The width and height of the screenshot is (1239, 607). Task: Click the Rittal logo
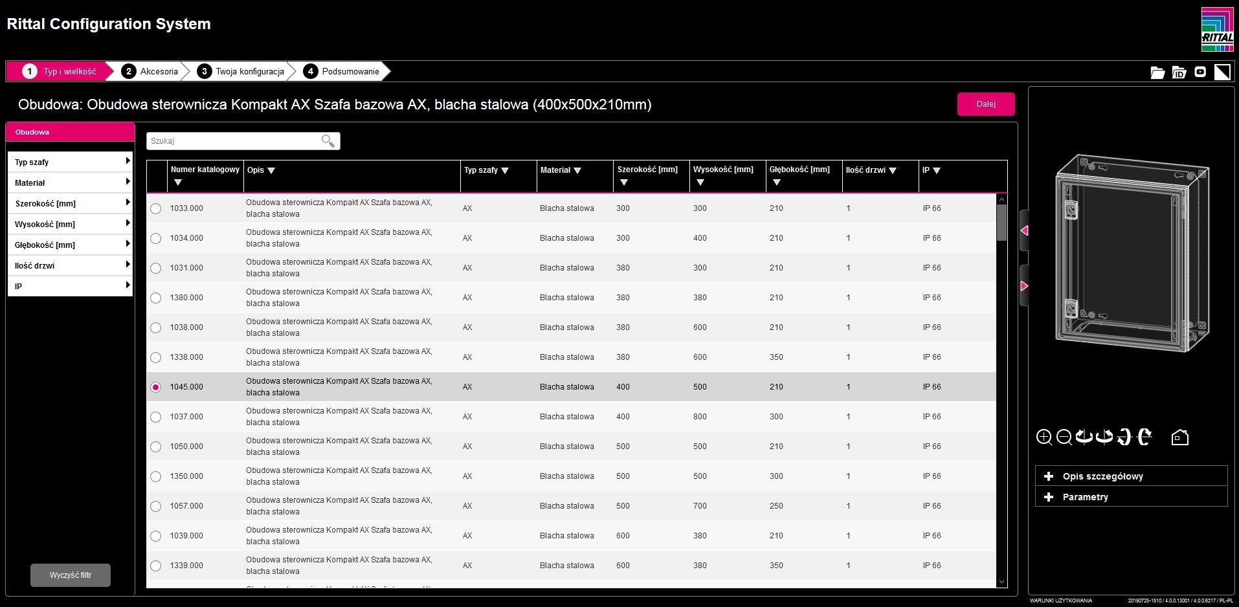(1217, 29)
